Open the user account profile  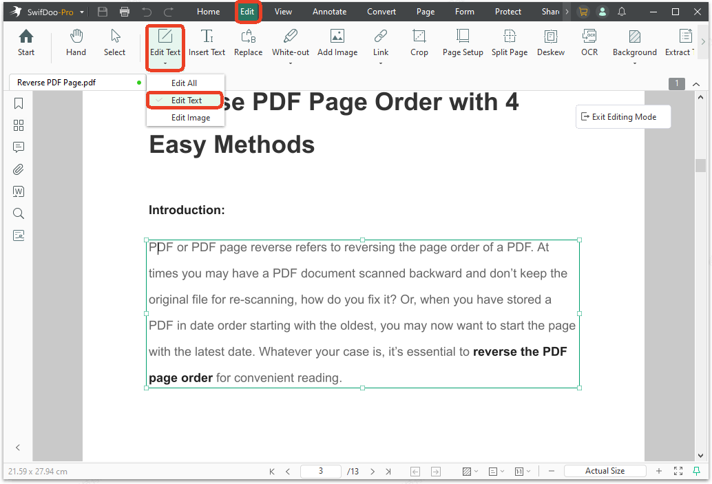click(x=602, y=12)
